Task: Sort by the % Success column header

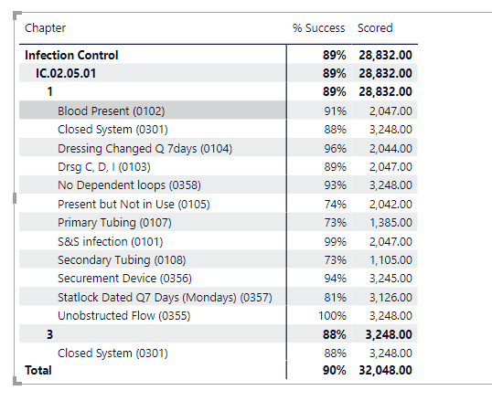Action: pyautogui.click(x=318, y=28)
